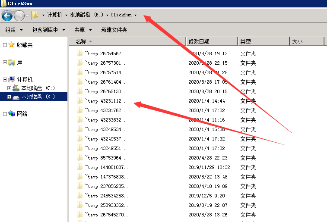Open recent pages dropdown beside Forward button
327x222 pixels.
(27, 16)
